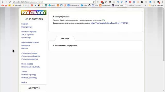This screenshot has width=165, height=92.
Task: Open the Другие закладки folder
Action: [x=156, y=5]
